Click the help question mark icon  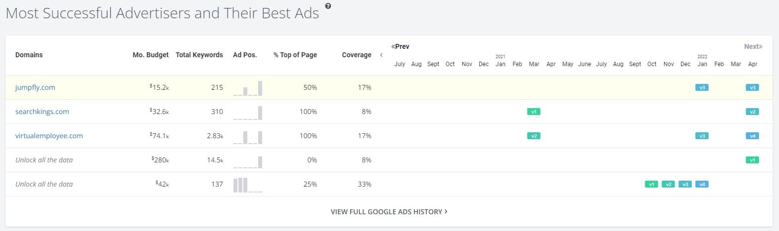(328, 6)
